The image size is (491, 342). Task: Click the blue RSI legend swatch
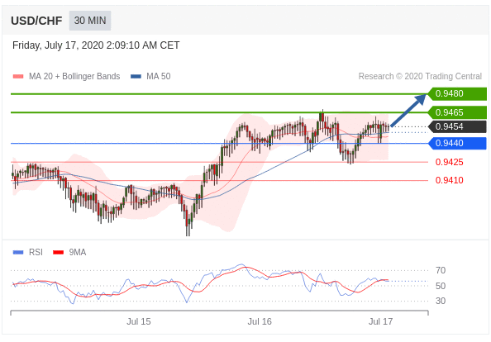click(18, 252)
